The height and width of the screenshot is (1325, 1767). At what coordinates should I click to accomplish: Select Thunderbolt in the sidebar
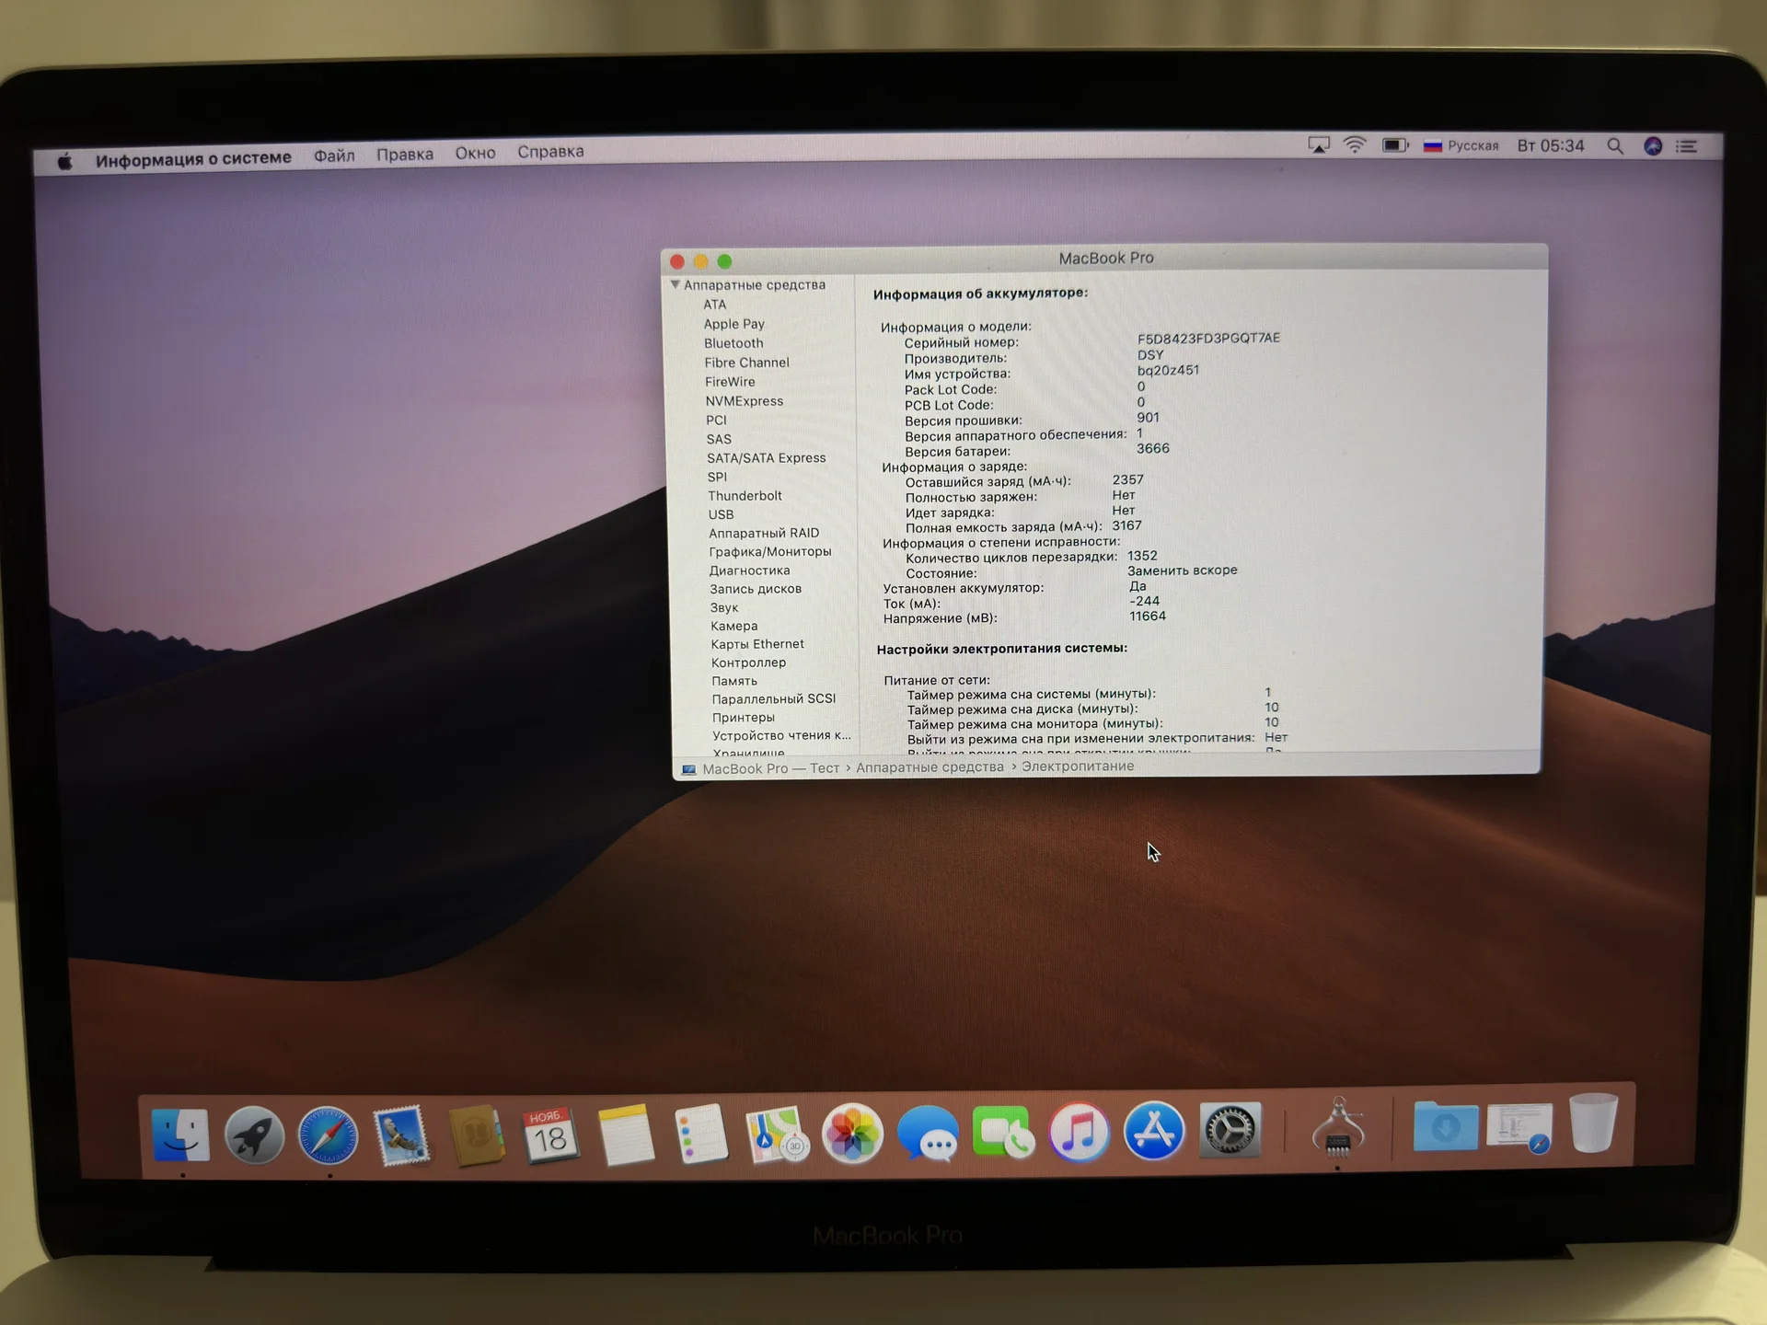click(745, 496)
